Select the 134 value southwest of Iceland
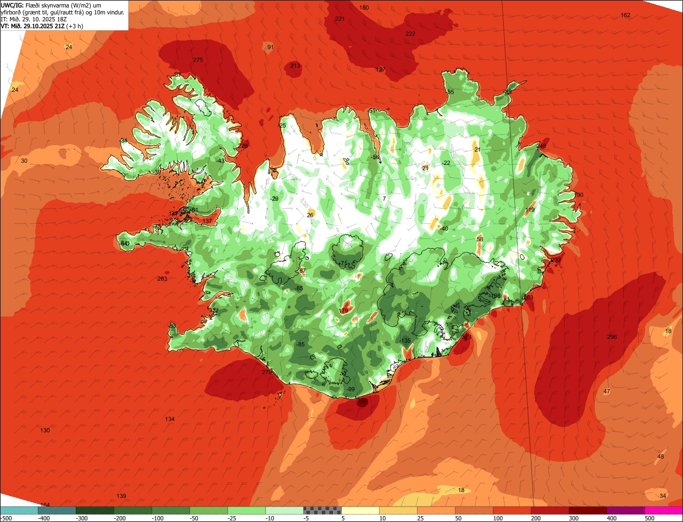683x522 pixels. pos(170,419)
